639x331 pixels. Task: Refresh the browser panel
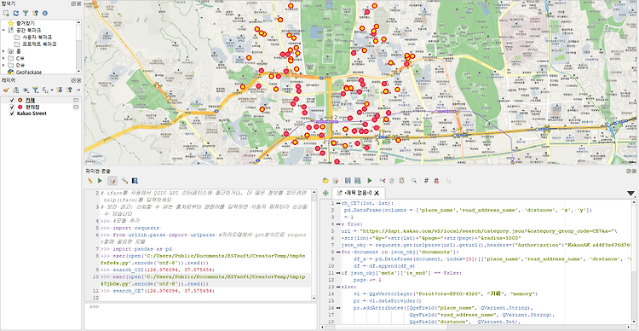tap(16, 13)
